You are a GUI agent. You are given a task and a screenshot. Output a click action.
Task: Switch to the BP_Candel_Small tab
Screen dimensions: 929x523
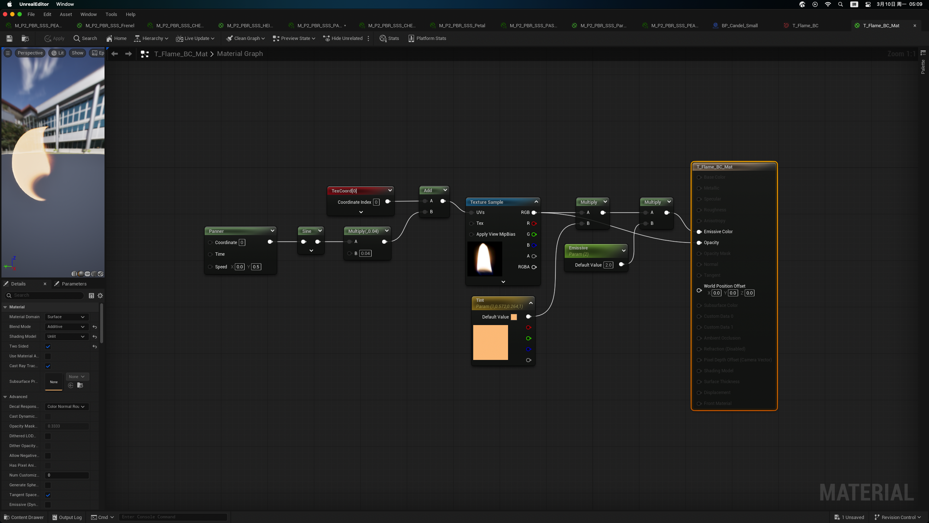click(x=739, y=26)
